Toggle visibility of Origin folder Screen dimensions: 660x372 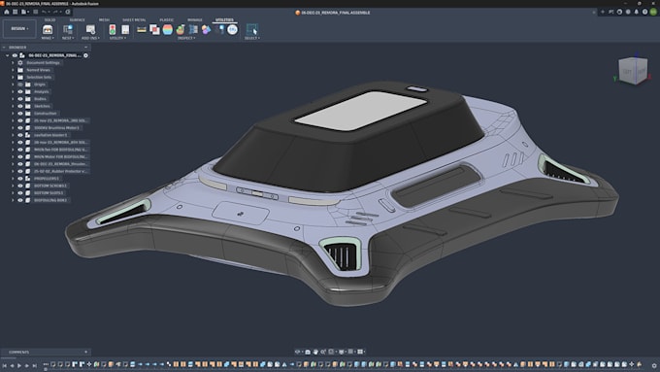click(20, 85)
